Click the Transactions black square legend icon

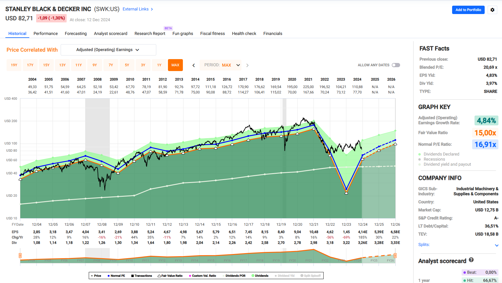coord(132,276)
